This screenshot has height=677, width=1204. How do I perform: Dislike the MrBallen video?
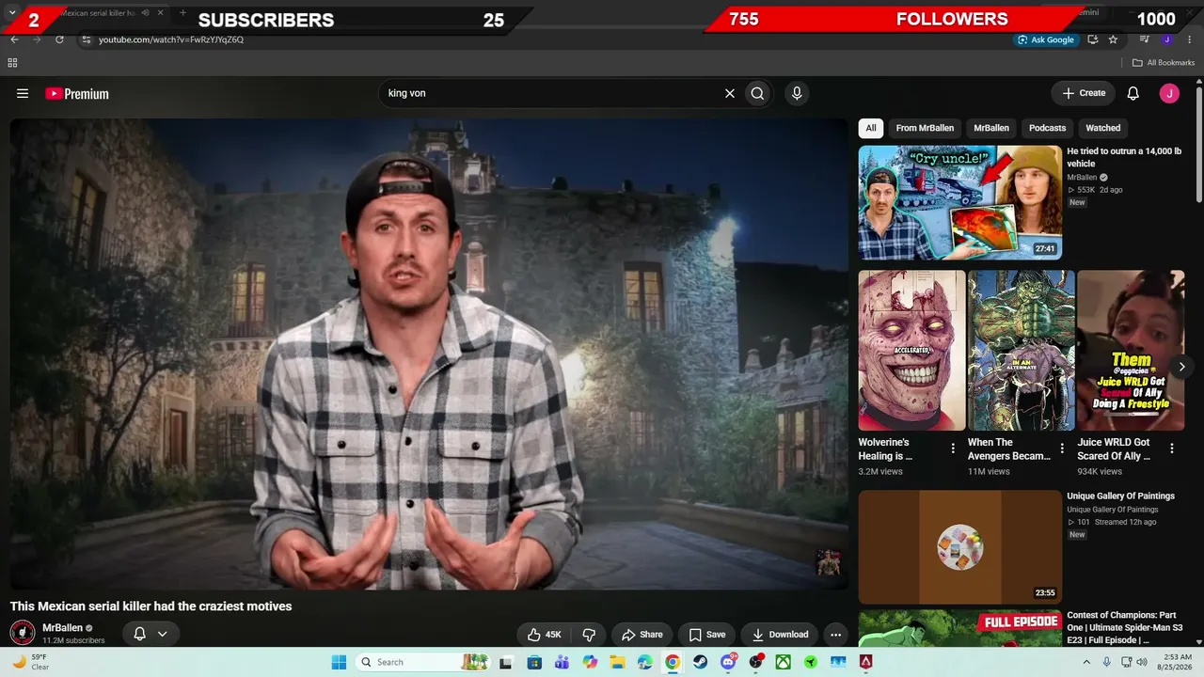589,635
